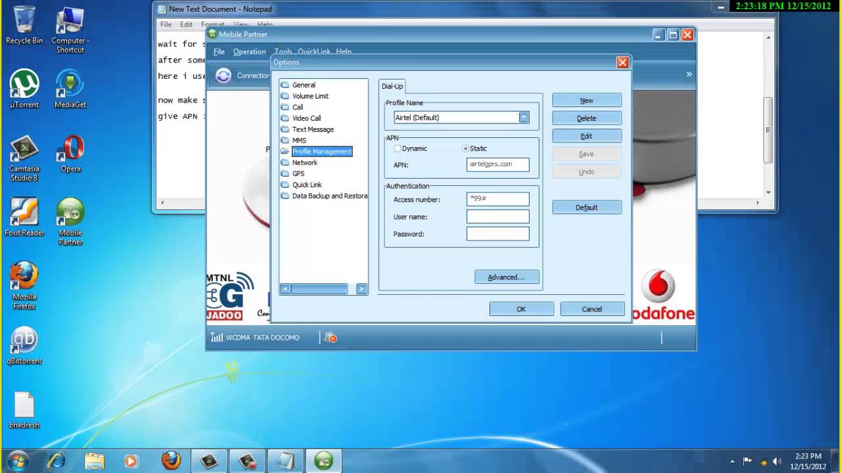Open Windows Explorer from the taskbar
The height and width of the screenshot is (473, 841).
pos(94,461)
